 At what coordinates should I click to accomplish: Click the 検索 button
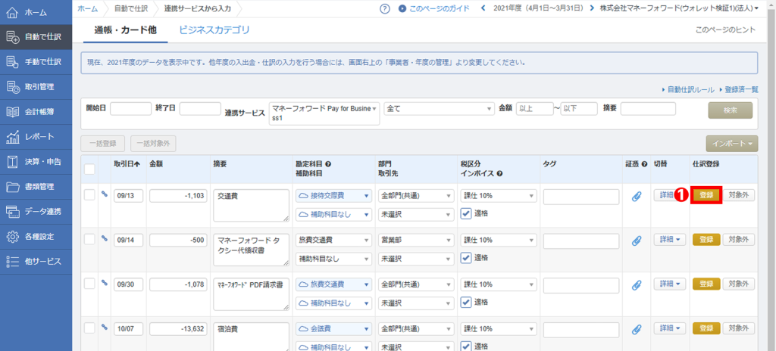point(731,110)
